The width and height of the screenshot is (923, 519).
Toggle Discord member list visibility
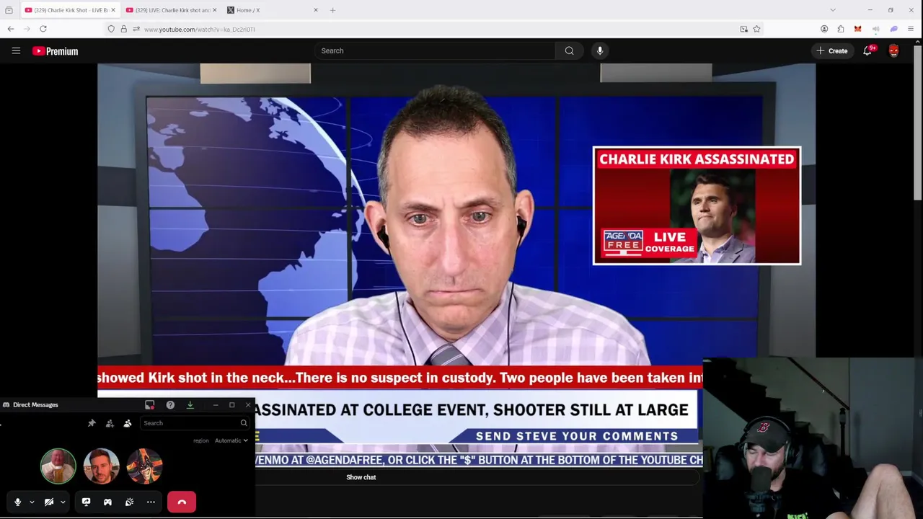pyautogui.click(x=128, y=423)
